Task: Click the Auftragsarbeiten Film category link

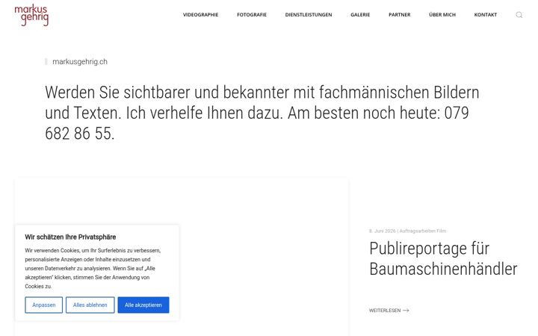Action: (x=423, y=231)
